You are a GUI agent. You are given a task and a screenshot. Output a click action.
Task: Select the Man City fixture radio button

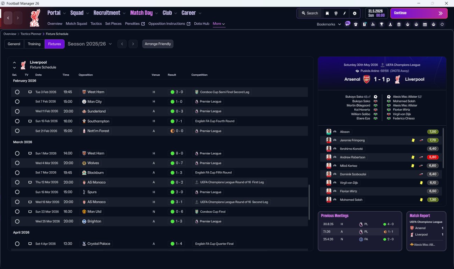[17, 102]
